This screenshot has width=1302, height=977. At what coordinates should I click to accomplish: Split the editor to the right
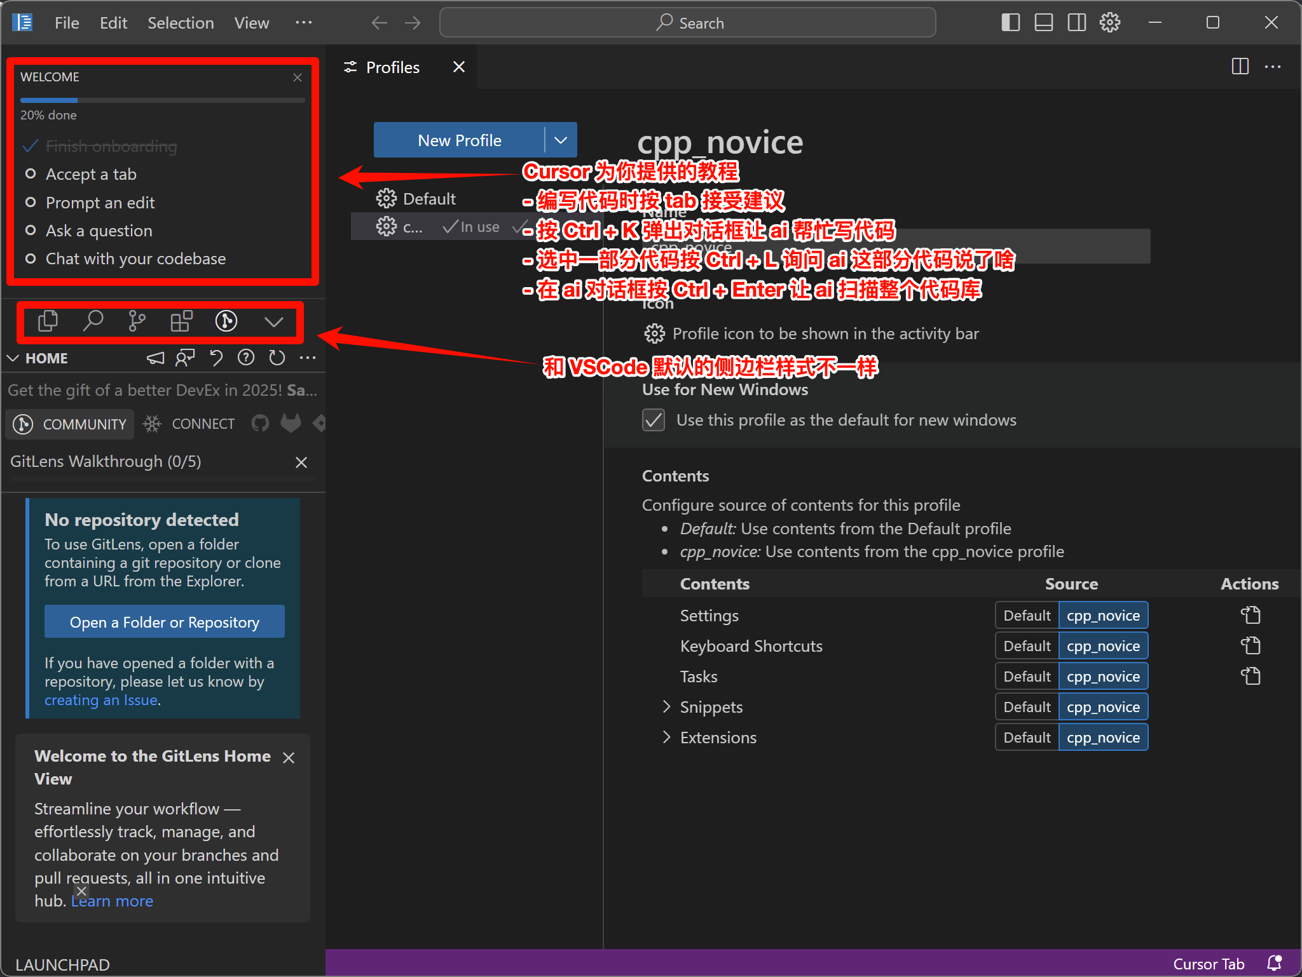pyautogui.click(x=1240, y=67)
